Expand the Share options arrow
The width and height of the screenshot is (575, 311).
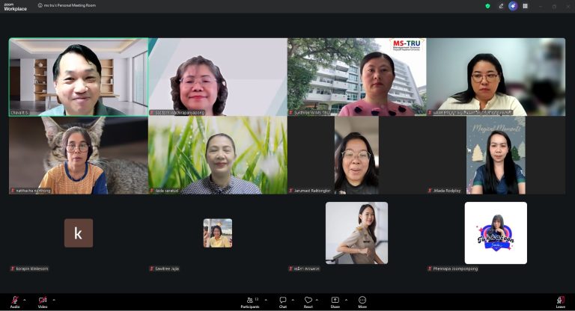click(346, 300)
